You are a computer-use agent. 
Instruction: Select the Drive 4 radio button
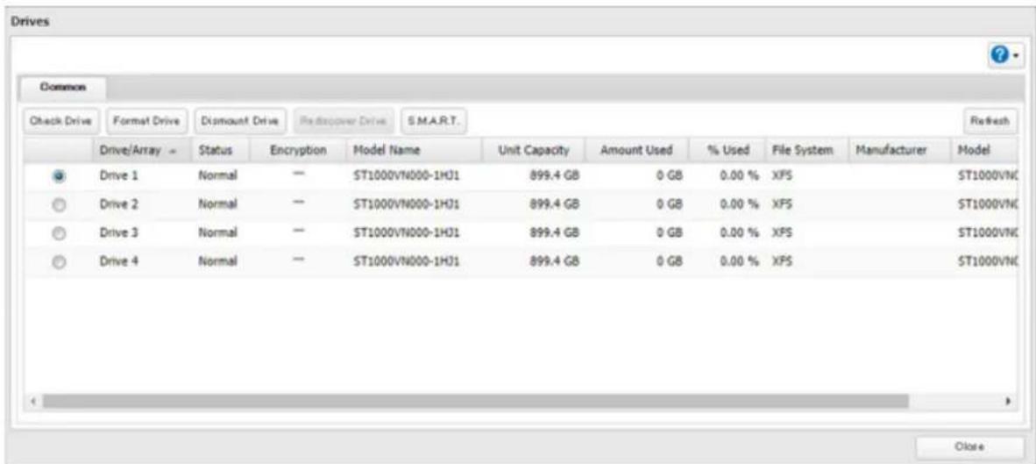[60, 261]
